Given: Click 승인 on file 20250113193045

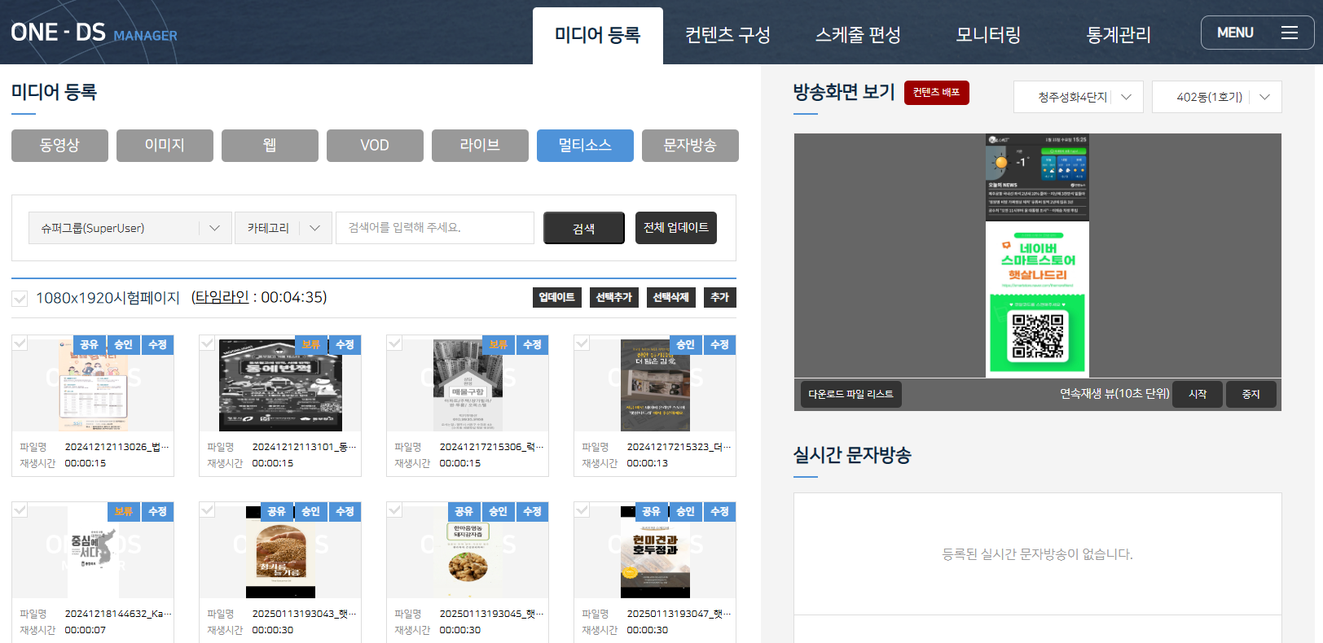Looking at the screenshot, I should point(499,511).
